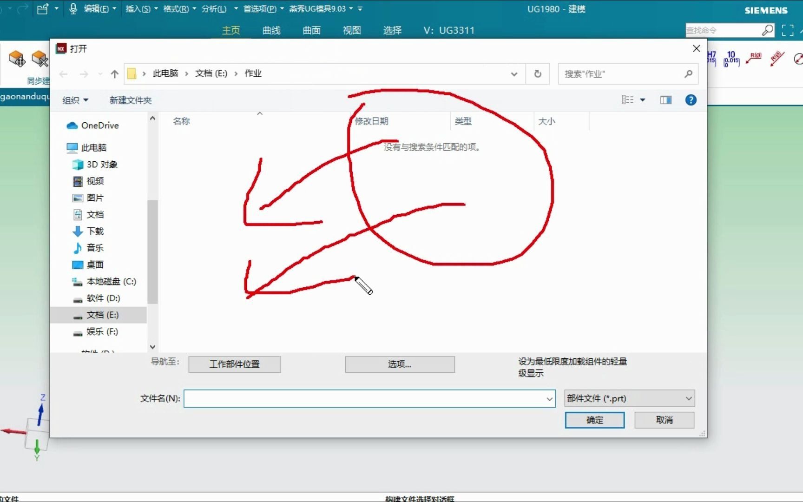Viewport: 803px width, 502px height.
Task: Select 此电脑 in the navigation tree
Action: (93, 148)
